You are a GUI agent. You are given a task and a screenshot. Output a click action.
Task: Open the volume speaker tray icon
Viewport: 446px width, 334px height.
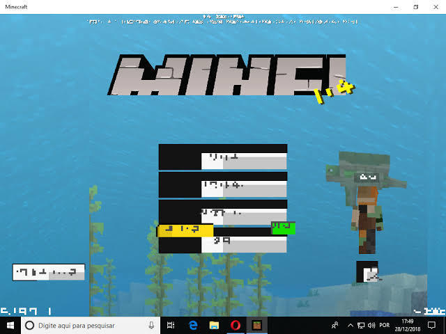371,326
